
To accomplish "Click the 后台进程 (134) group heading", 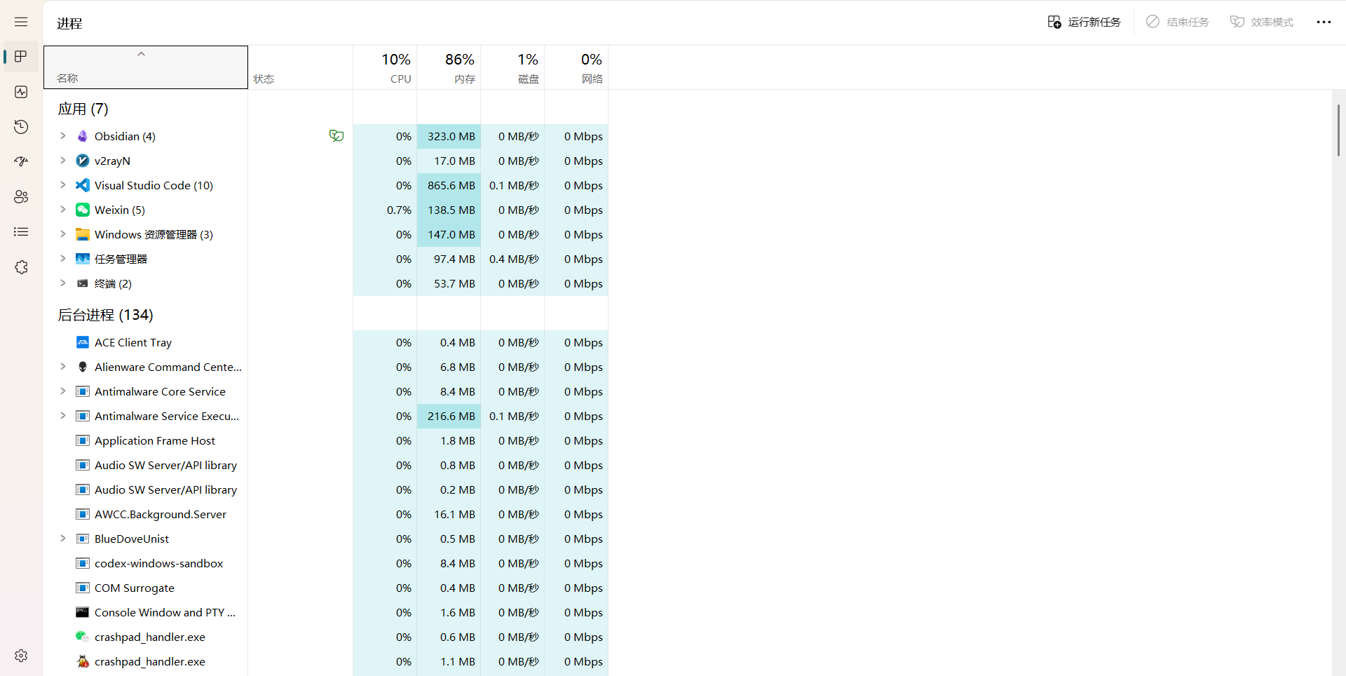I will tap(105, 315).
